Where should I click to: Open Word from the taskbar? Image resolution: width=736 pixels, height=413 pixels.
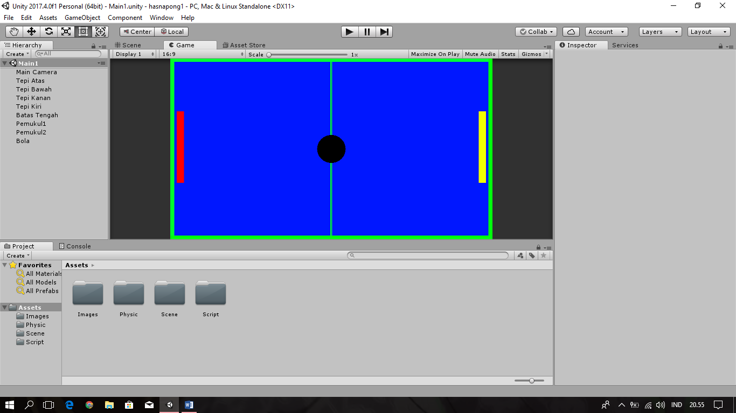point(189,405)
